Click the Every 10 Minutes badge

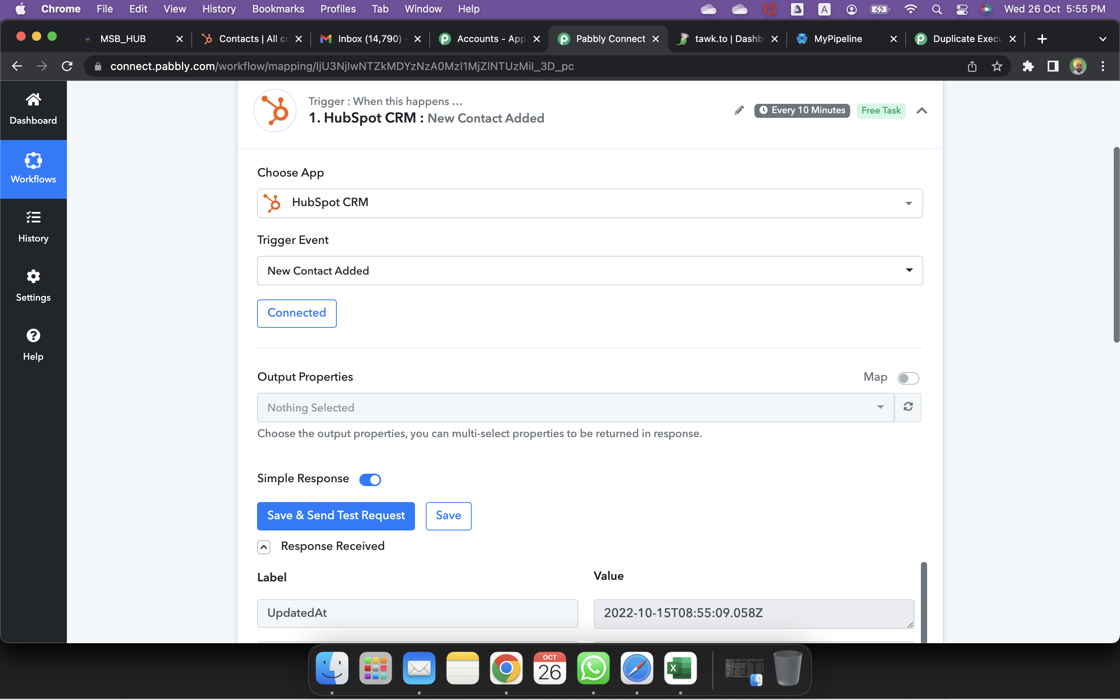[802, 111]
